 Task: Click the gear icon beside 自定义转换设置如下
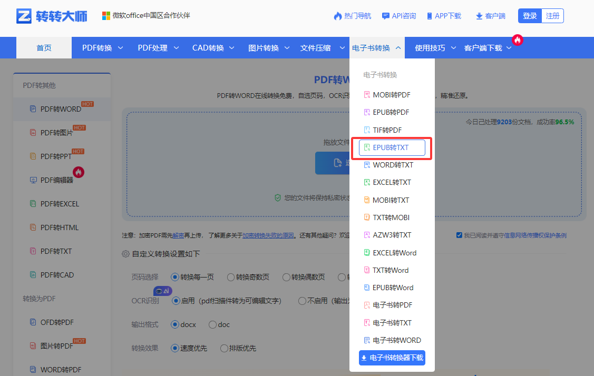[x=125, y=254]
